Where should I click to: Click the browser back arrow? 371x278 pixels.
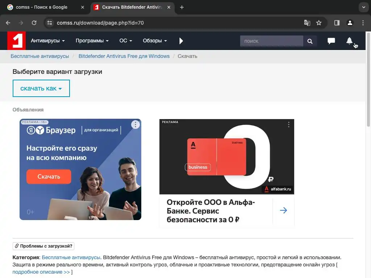click(8, 23)
